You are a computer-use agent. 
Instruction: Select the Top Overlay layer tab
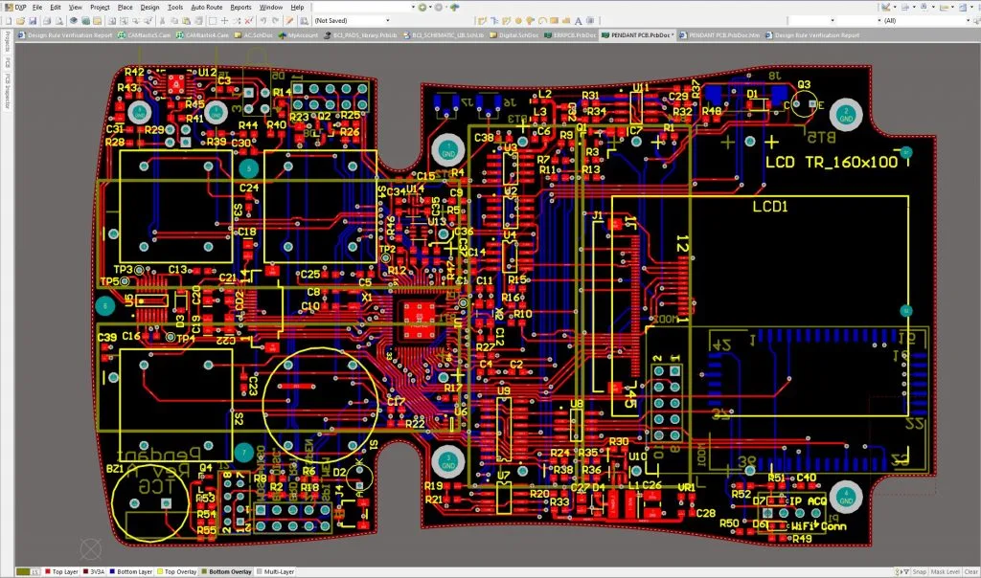177,571
